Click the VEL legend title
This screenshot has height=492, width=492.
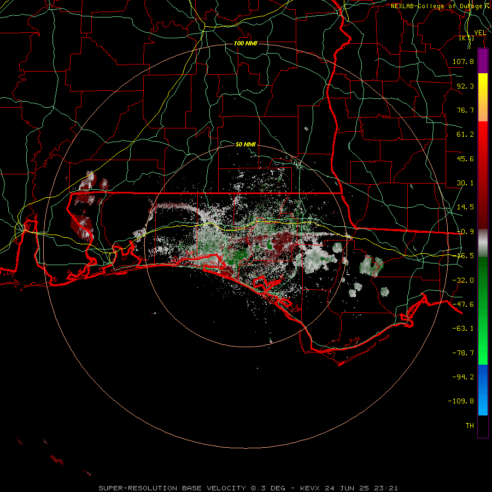(480, 32)
